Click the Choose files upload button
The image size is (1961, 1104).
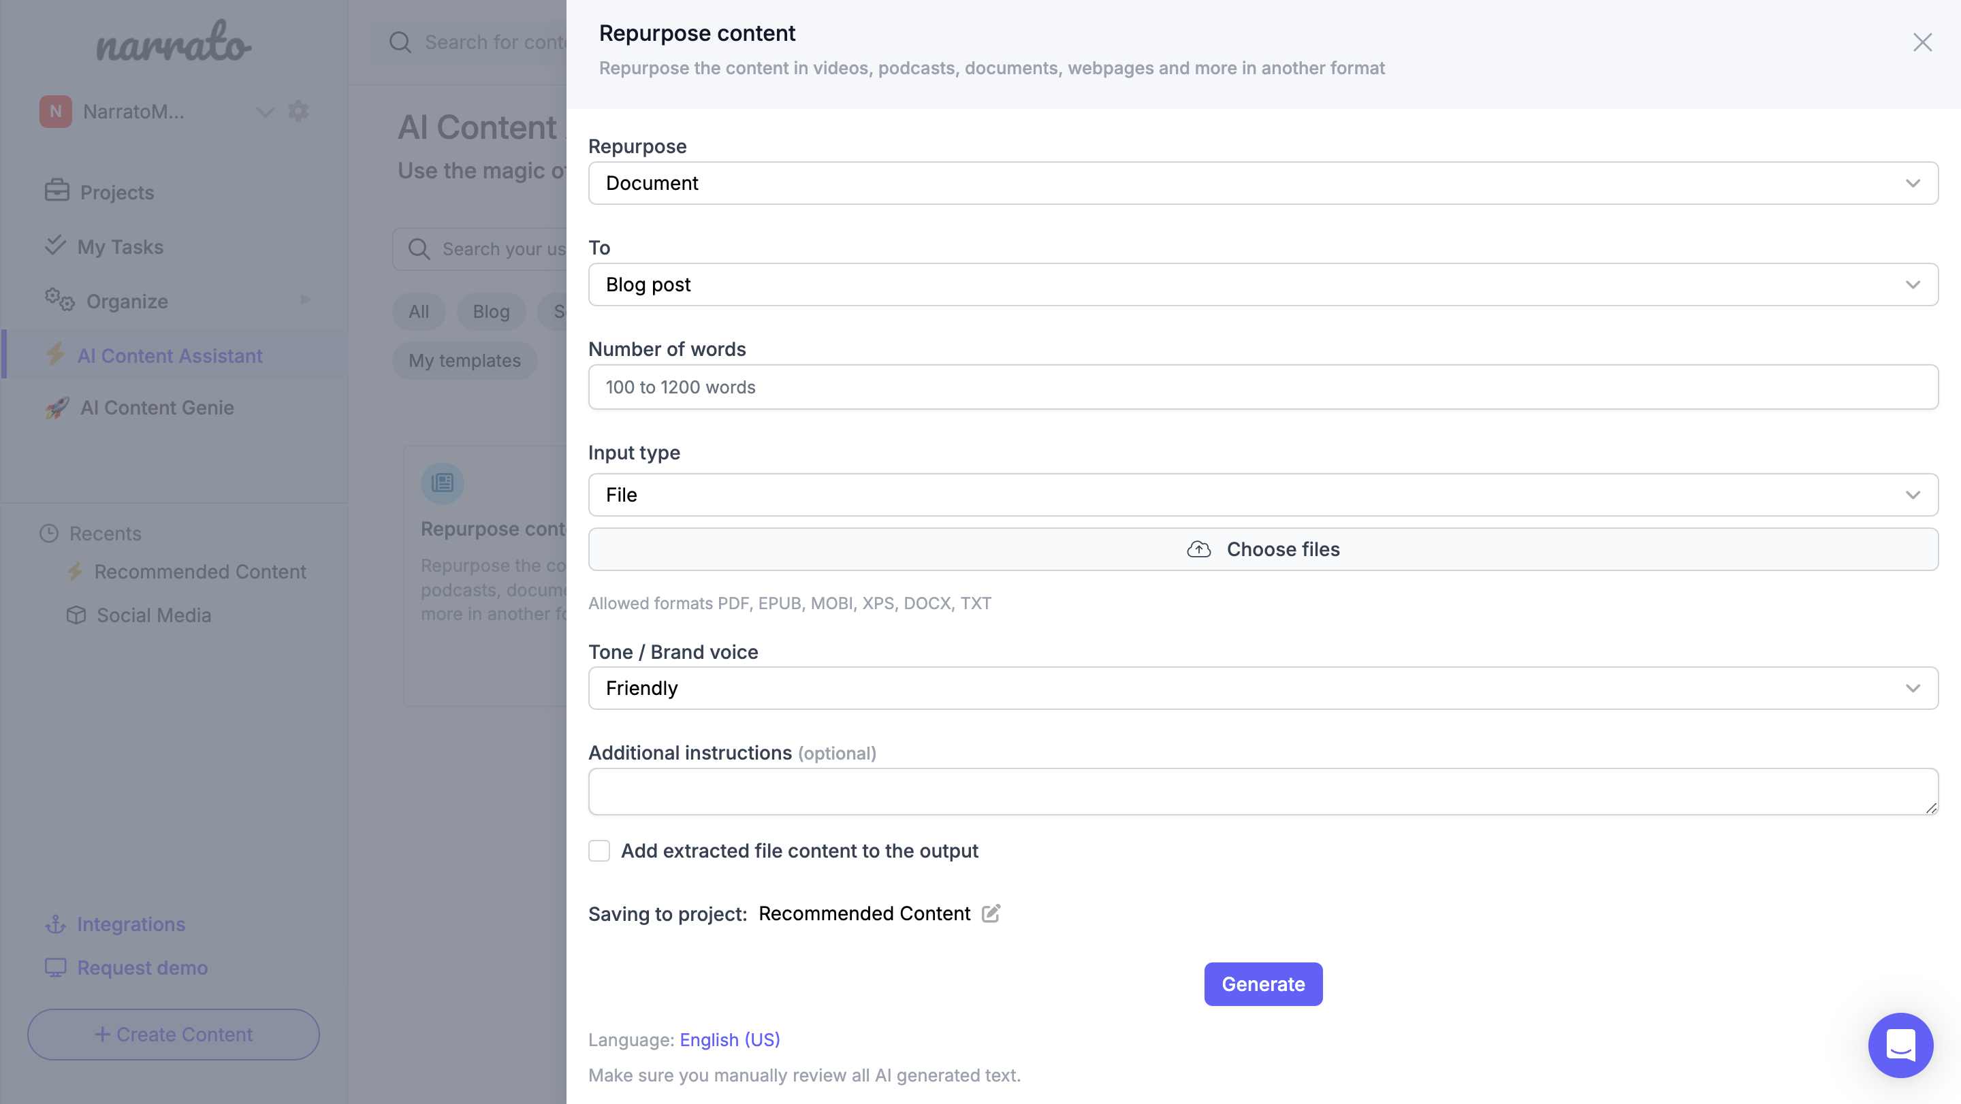tap(1263, 549)
